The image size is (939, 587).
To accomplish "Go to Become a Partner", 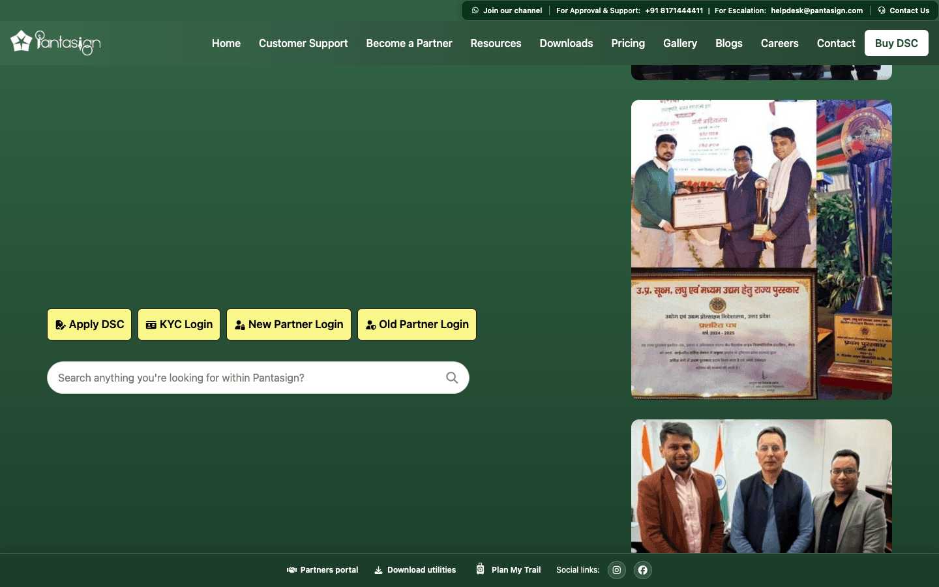I will (x=409, y=43).
